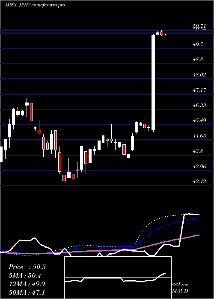The height and width of the screenshot is (299, 214).
Task: Click the Price : 50.5 readout
Action: (27, 267)
